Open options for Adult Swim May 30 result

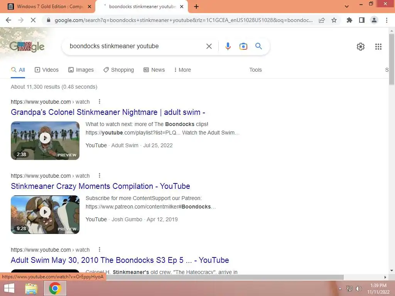point(100,249)
